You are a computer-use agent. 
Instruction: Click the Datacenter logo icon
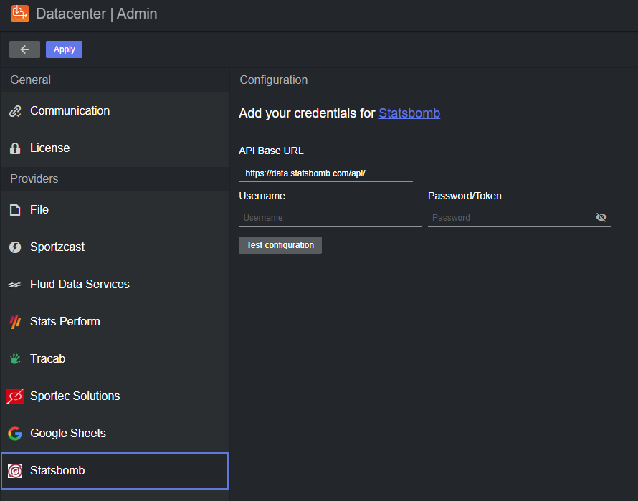click(20, 14)
